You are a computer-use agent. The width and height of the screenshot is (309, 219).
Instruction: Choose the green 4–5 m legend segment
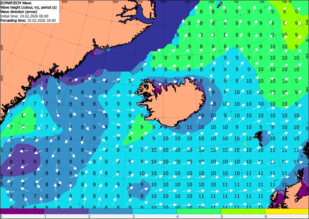pyautogui.click(x=198, y=211)
